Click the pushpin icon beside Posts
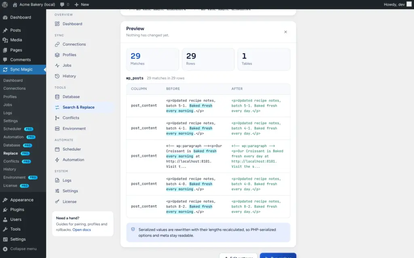This screenshot has height=258, width=414. click(5, 30)
